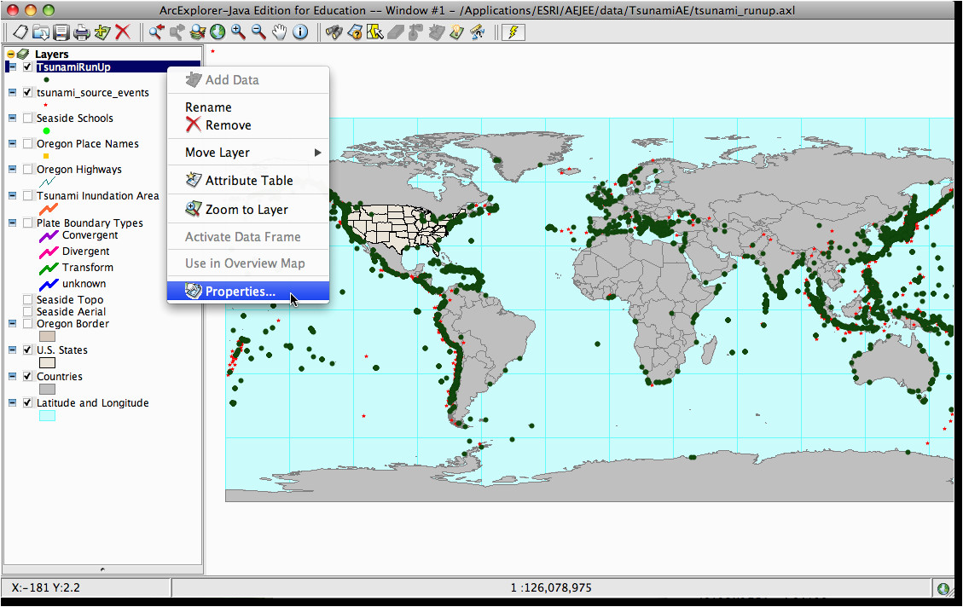The width and height of the screenshot is (963, 607).
Task: Click the Zoom to Active Layer toolbar icon
Action: point(198,32)
